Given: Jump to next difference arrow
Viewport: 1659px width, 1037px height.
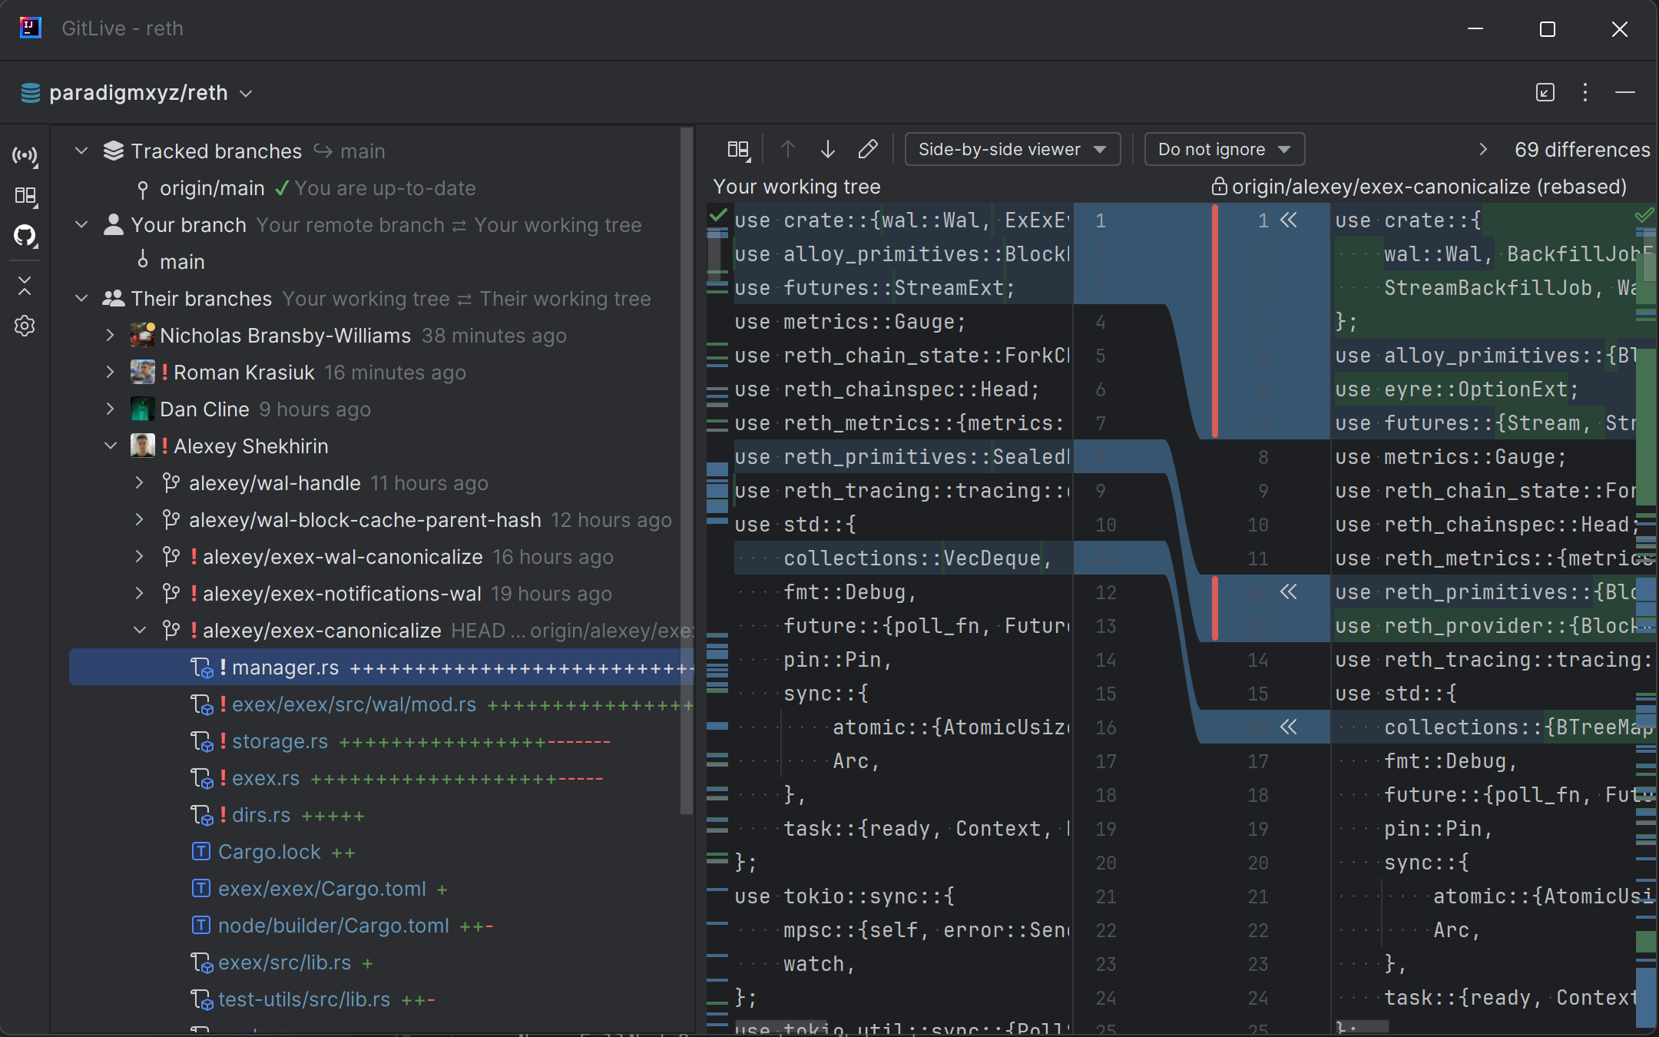Looking at the screenshot, I should pyautogui.click(x=828, y=149).
